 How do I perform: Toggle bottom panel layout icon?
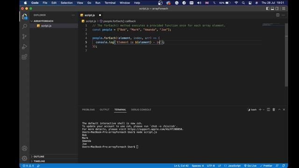272,8
